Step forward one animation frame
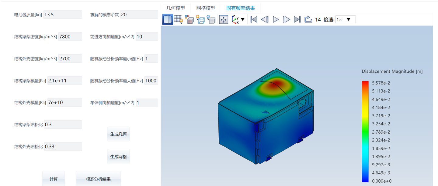 (286, 19)
